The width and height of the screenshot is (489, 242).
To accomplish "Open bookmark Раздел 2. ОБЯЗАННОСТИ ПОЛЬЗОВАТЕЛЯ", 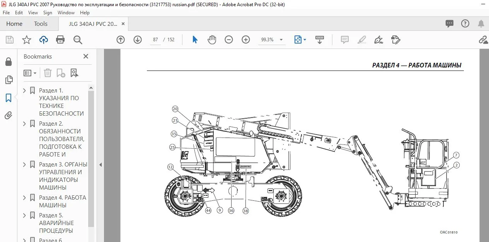I will click(x=62, y=139).
